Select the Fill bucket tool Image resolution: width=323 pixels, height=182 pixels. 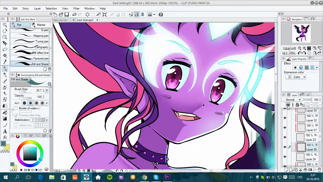pos(5,112)
